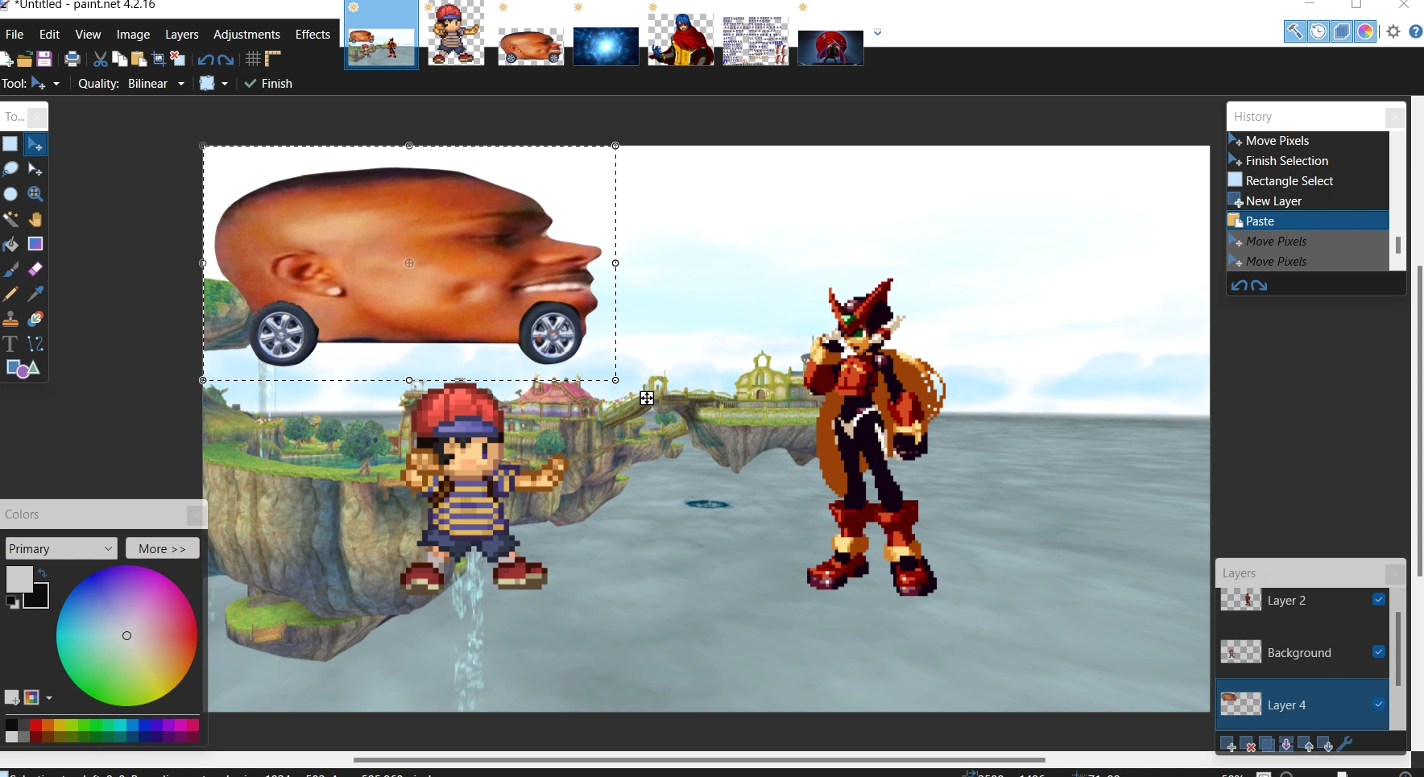Viewport: 1424px width, 777px height.
Task: Select the Eraser tool
Action: (x=35, y=269)
